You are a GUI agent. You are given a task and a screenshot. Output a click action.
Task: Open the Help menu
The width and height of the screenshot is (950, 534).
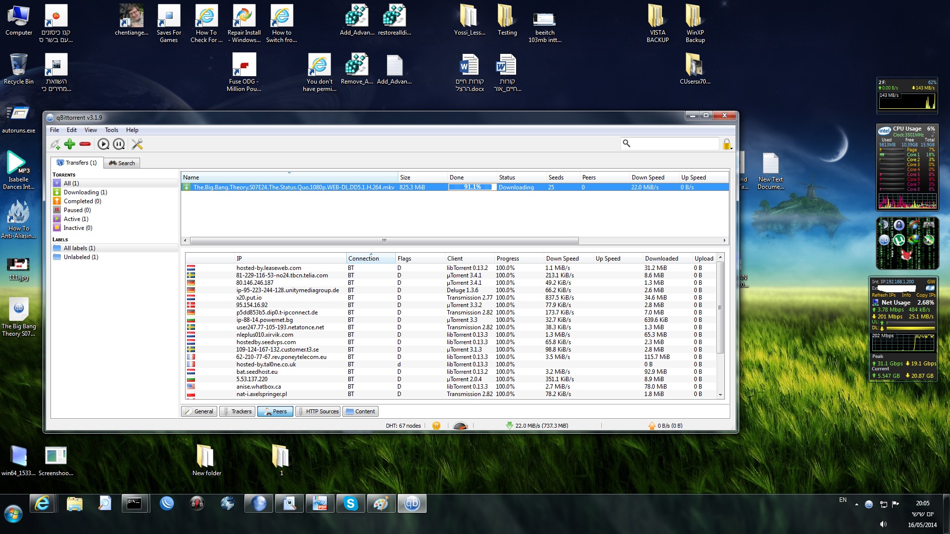point(132,130)
